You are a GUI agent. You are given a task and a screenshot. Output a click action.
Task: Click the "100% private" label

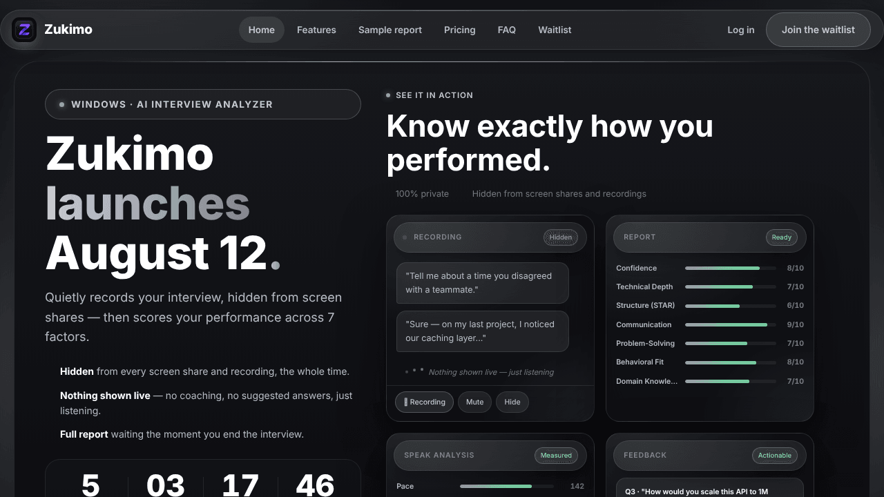pyautogui.click(x=422, y=194)
